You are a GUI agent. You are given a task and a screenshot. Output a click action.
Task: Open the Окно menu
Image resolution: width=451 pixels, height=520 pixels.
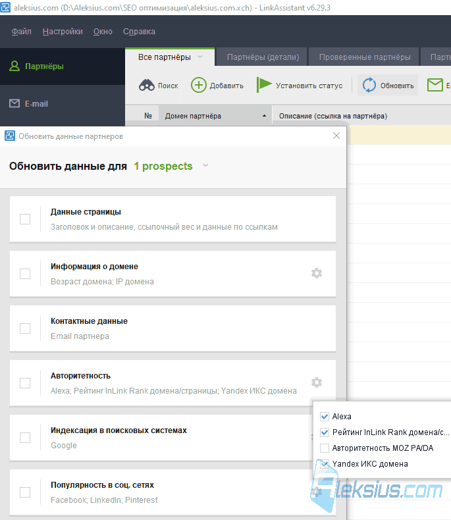(x=103, y=32)
